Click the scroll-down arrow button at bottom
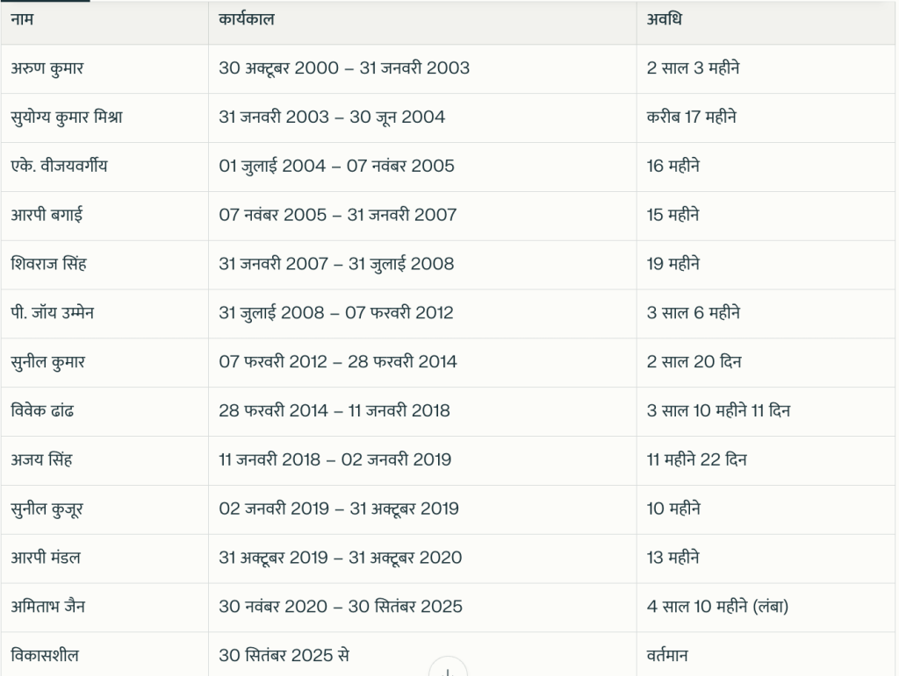The width and height of the screenshot is (899, 676). (448, 670)
